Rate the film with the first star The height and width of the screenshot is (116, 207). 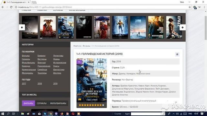click(x=80, y=105)
